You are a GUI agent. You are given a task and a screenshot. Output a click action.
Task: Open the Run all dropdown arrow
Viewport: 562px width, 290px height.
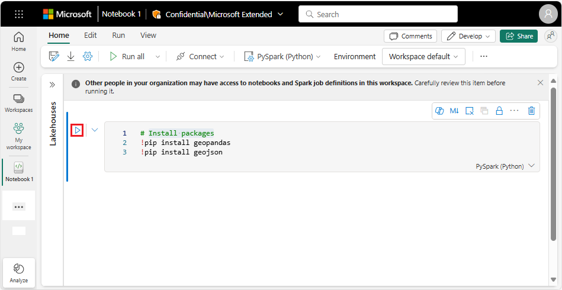(158, 57)
